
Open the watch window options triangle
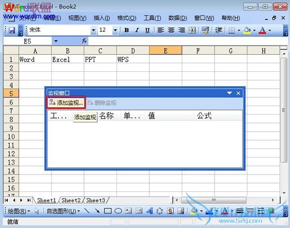tap(230, 93)
